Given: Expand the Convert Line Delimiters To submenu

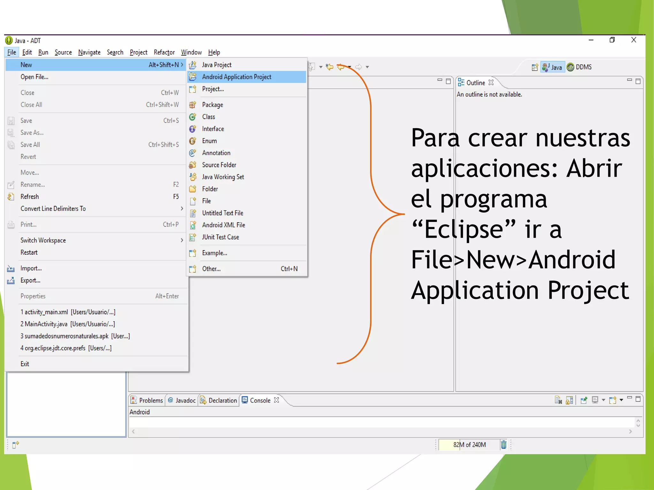Looking at the screenshot, I should (x=182, y=209).
